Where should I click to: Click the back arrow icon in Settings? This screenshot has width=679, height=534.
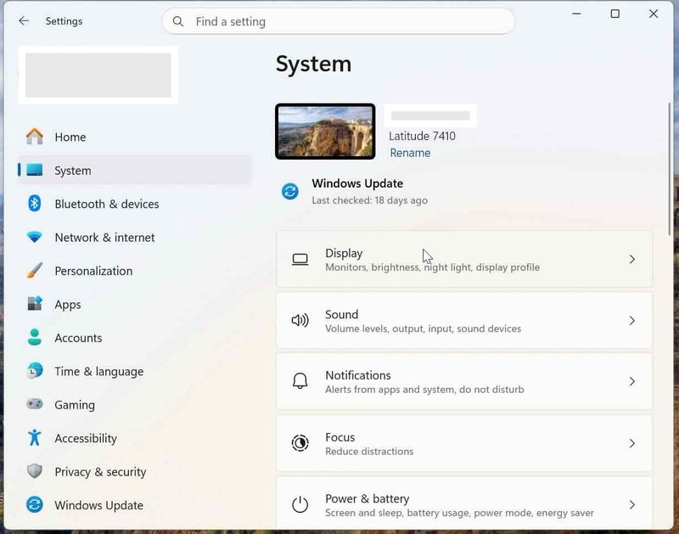[x=24, y=20]
